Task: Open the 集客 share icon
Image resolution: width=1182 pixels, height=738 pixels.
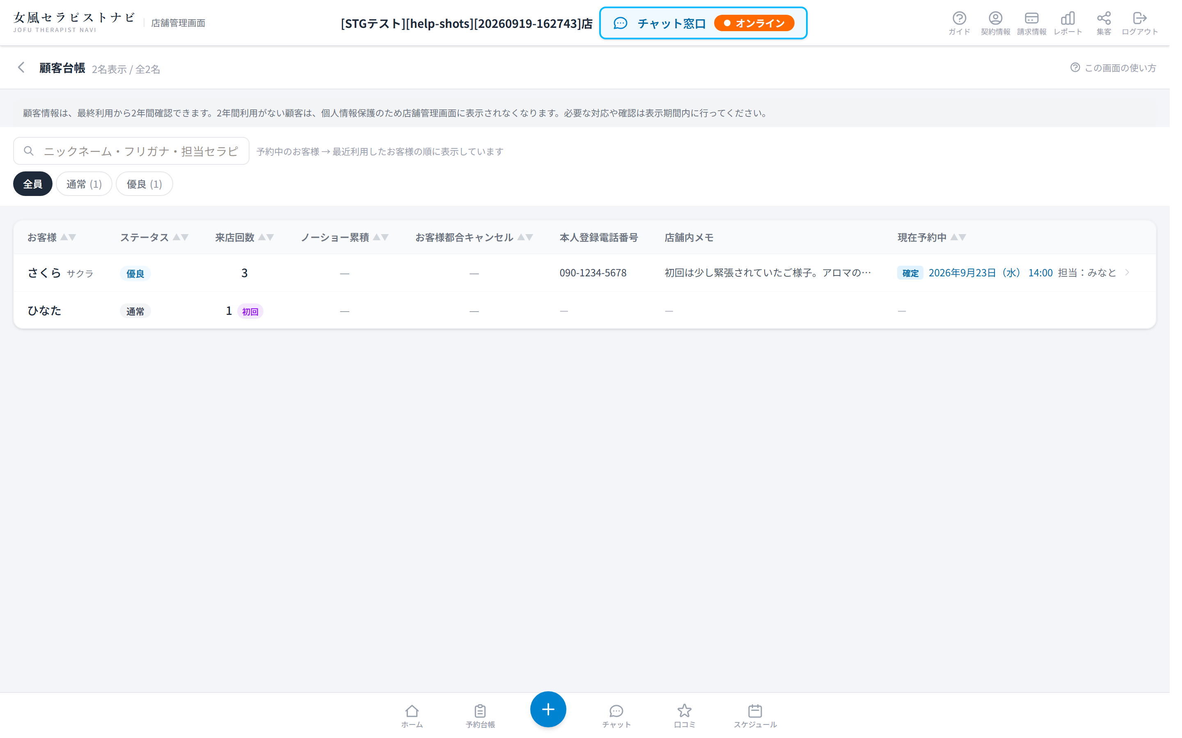Action: [1103, 23]
